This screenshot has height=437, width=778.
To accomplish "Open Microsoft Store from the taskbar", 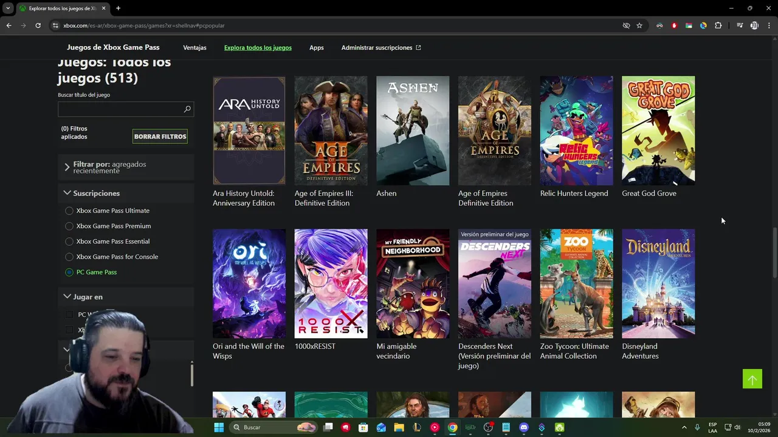I will pyautogui.click(x=363, y=427).
